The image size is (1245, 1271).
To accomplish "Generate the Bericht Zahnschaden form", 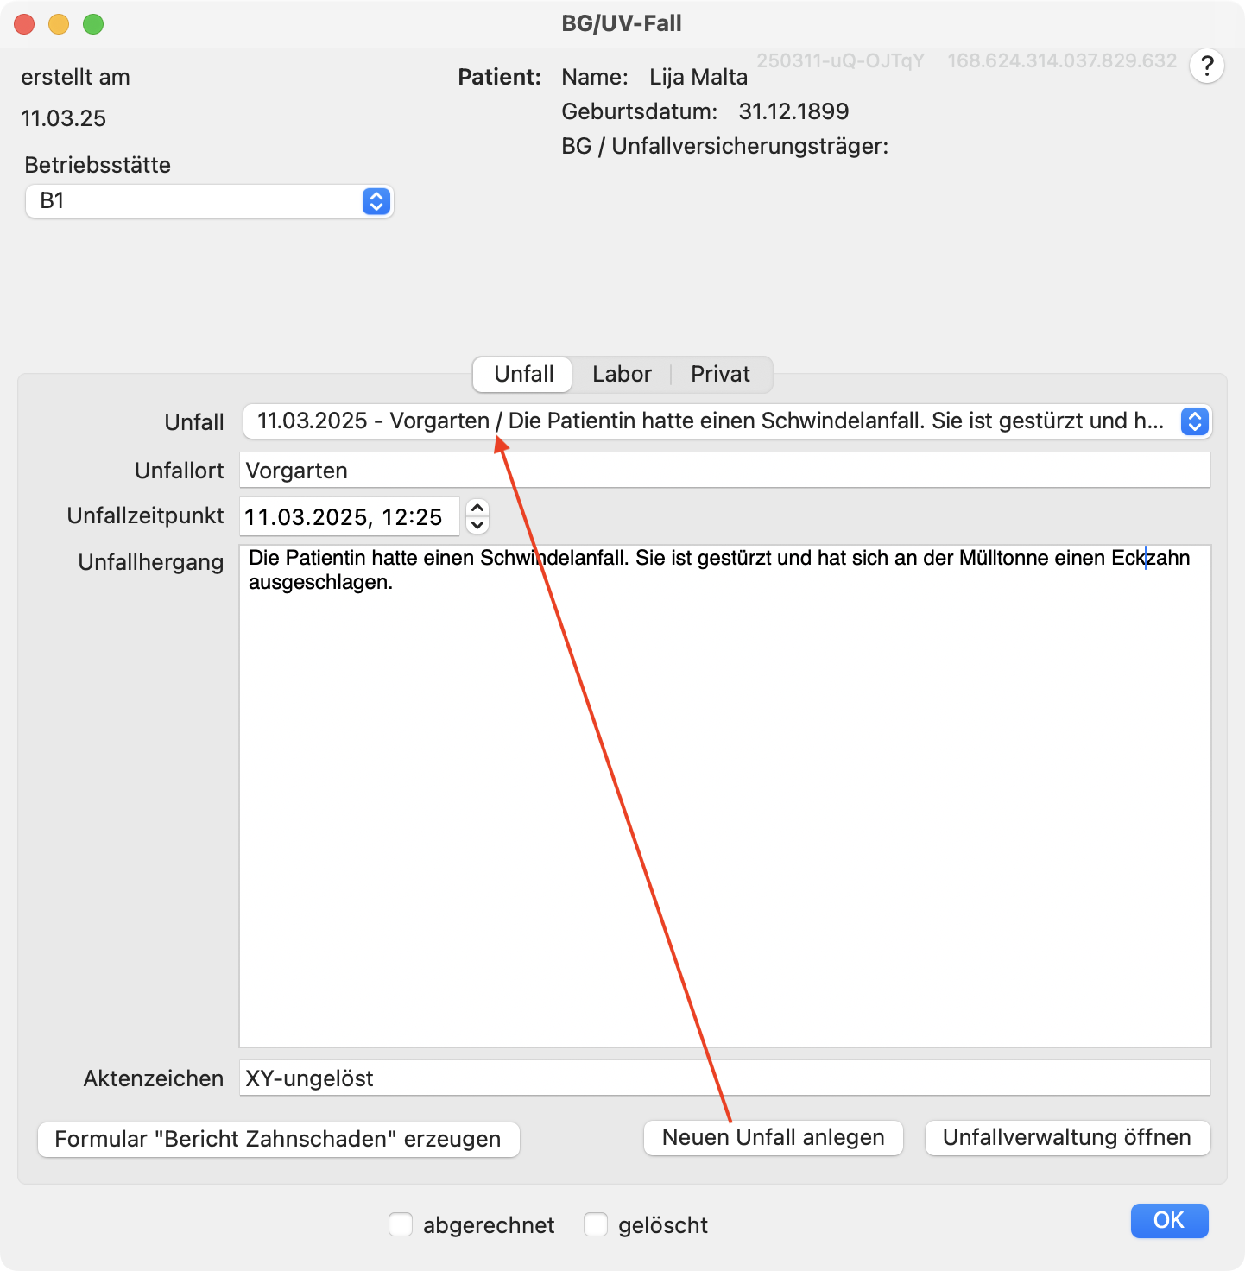I will pos(278,1139).
